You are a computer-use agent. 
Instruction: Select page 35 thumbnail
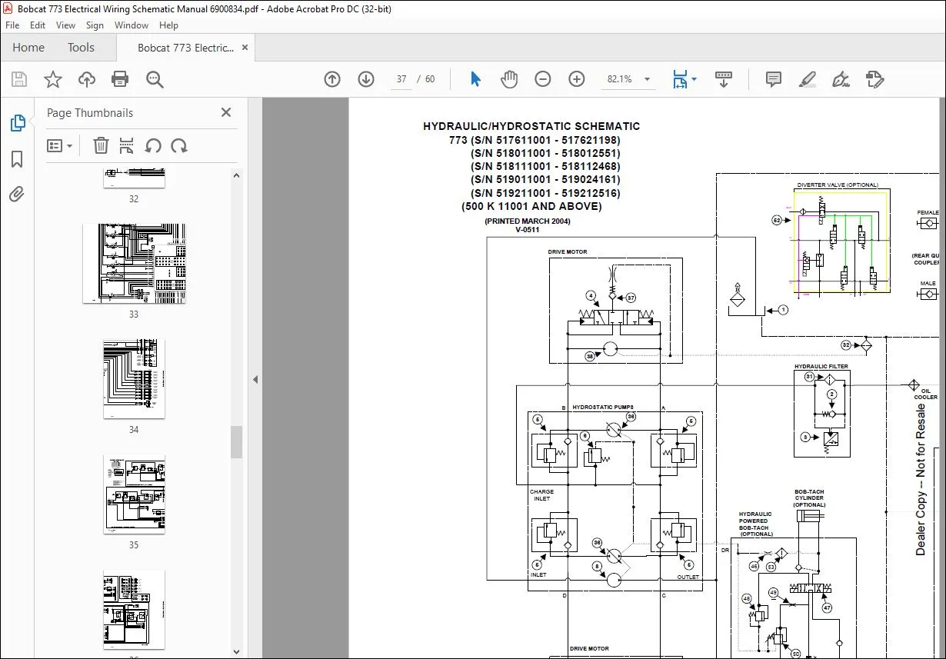click(x=134, y=494)
